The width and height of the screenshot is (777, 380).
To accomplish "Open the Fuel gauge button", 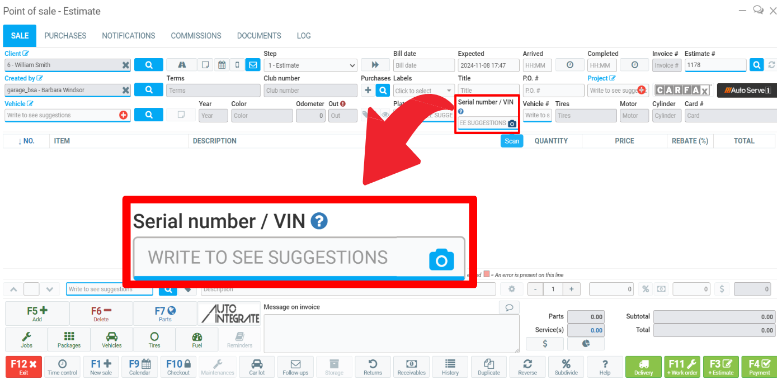I will click(x=197, y=339).
